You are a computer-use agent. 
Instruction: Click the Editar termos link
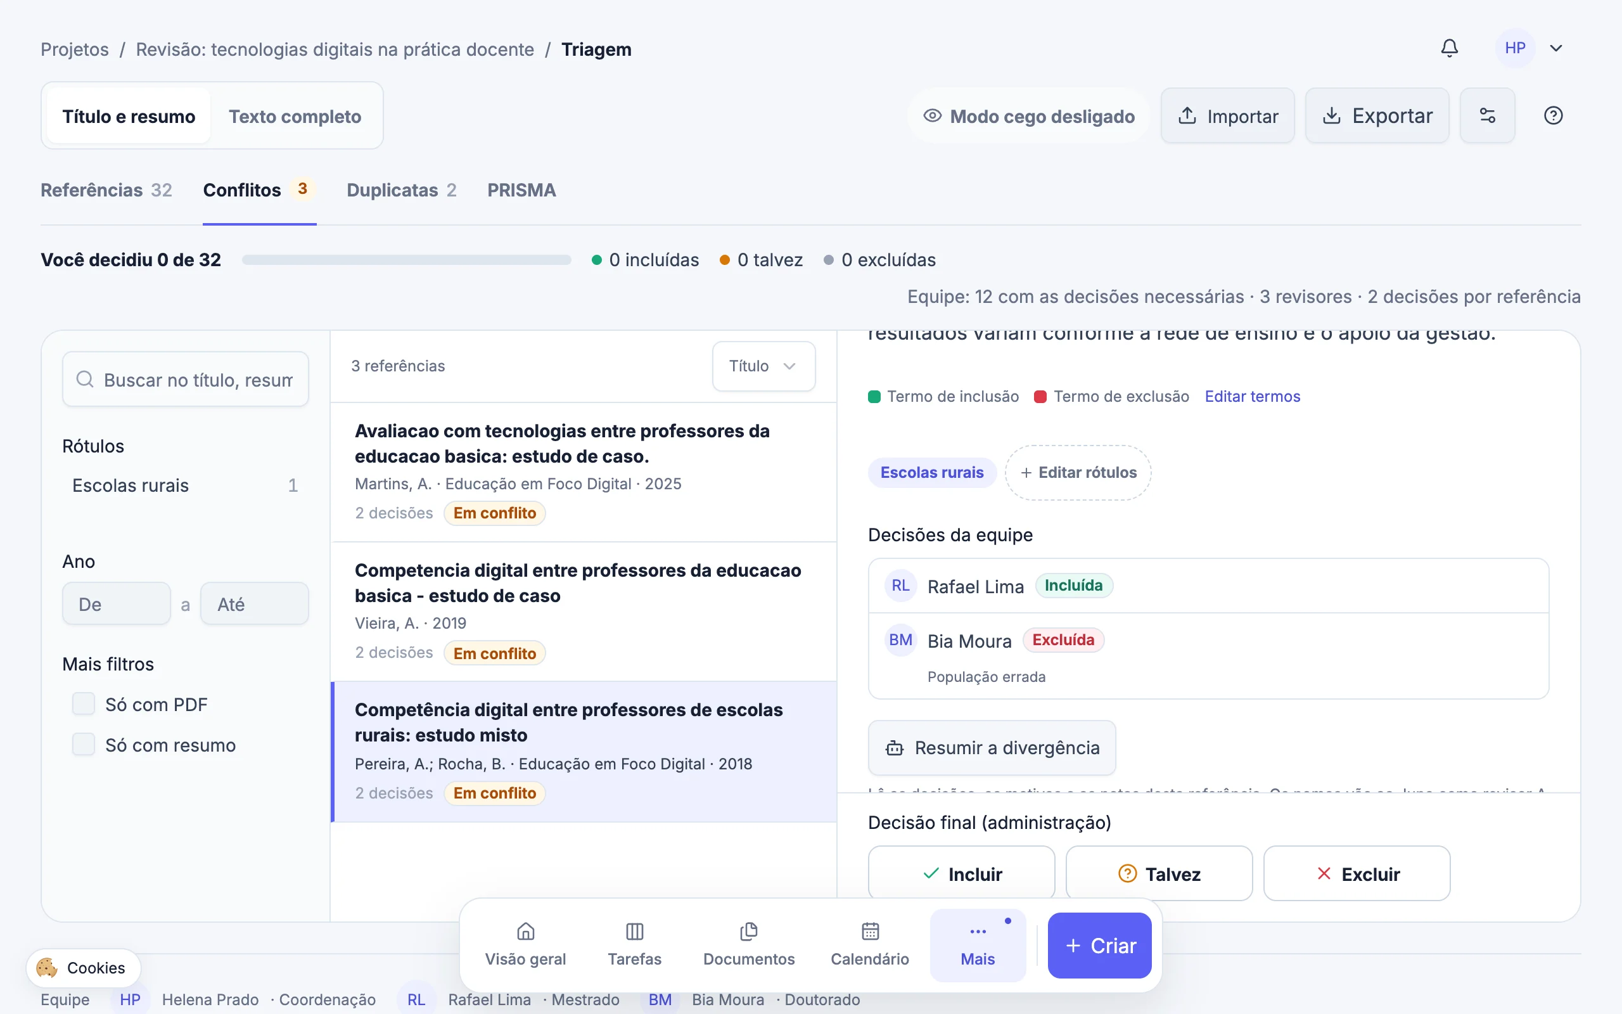pyautogui.click(x=1252, y=396)
